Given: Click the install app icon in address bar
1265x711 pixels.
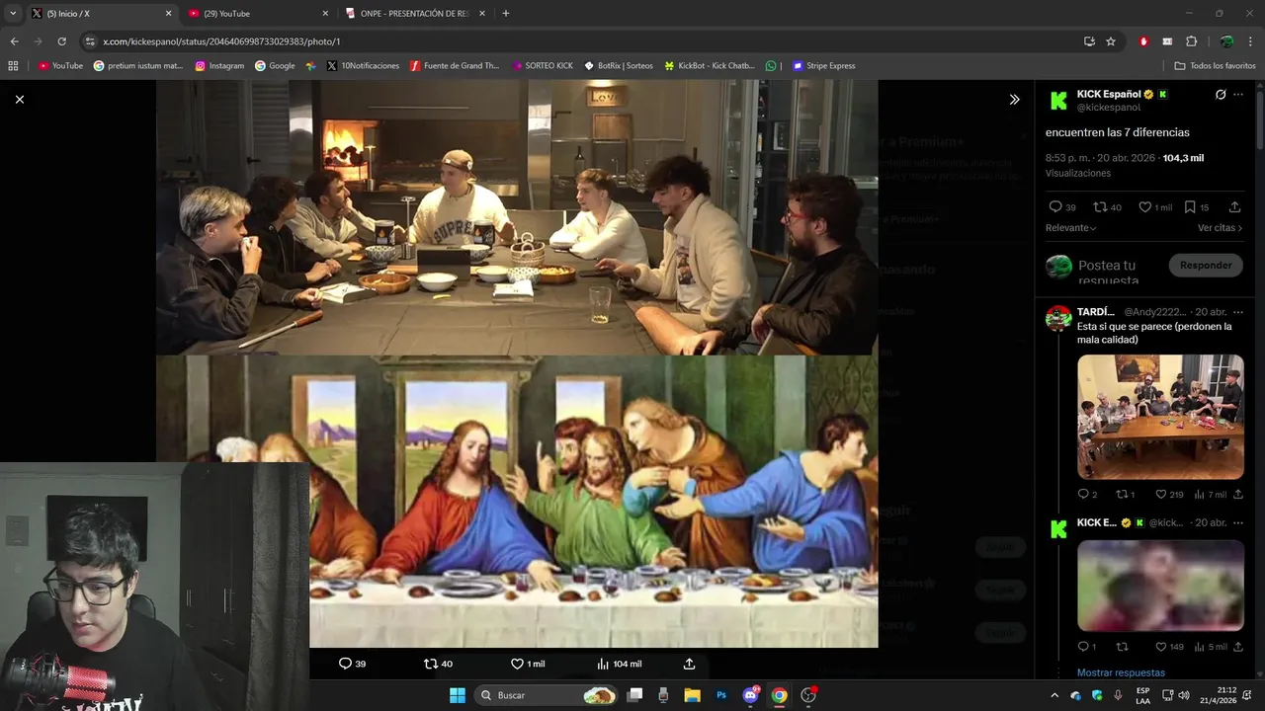Looking at the screenshot, I should pyautogui.click(x=1089, y=41).
